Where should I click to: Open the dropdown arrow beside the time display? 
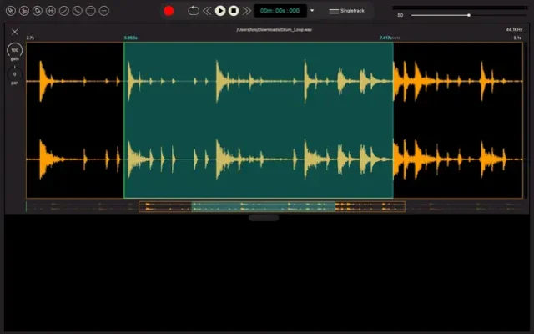pos(312,11)
